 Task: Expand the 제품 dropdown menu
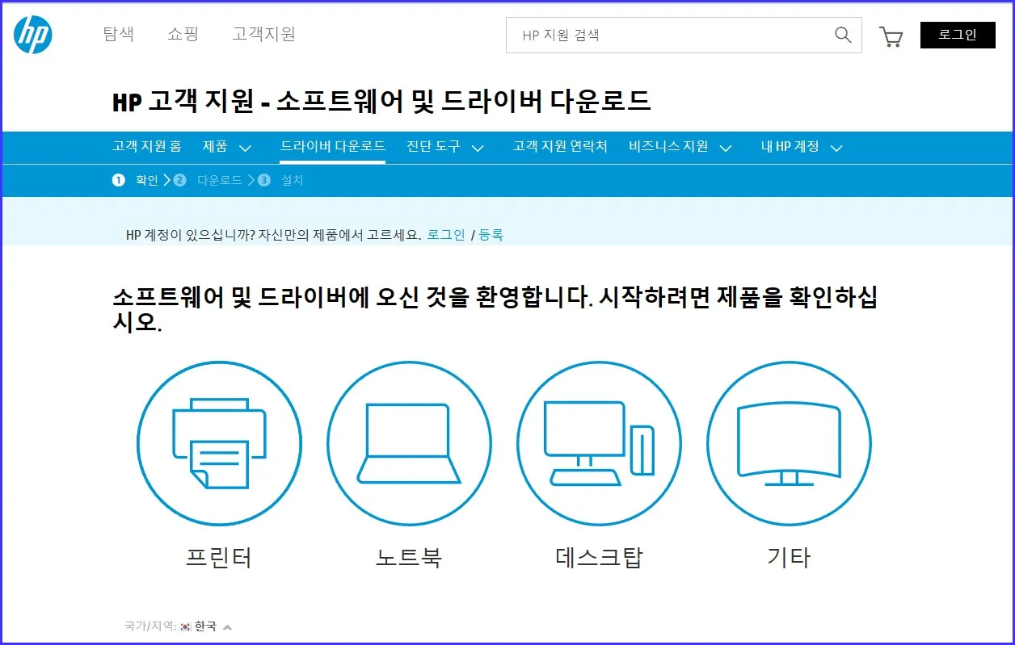click(x=245, y=148)
